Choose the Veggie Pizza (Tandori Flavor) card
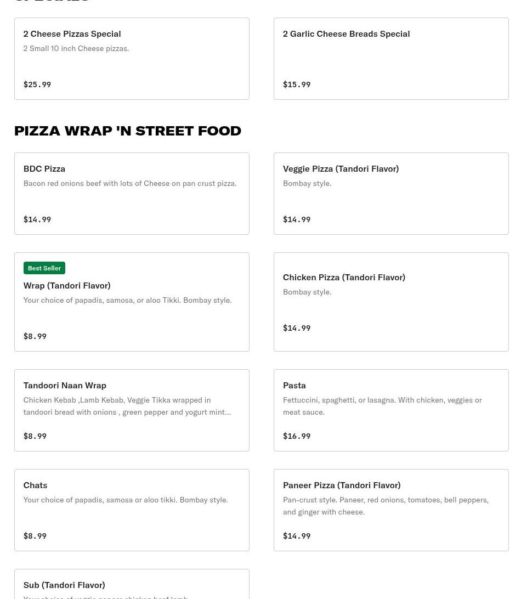Viewport: 521px width, 599px height. [x=341, y=168]
